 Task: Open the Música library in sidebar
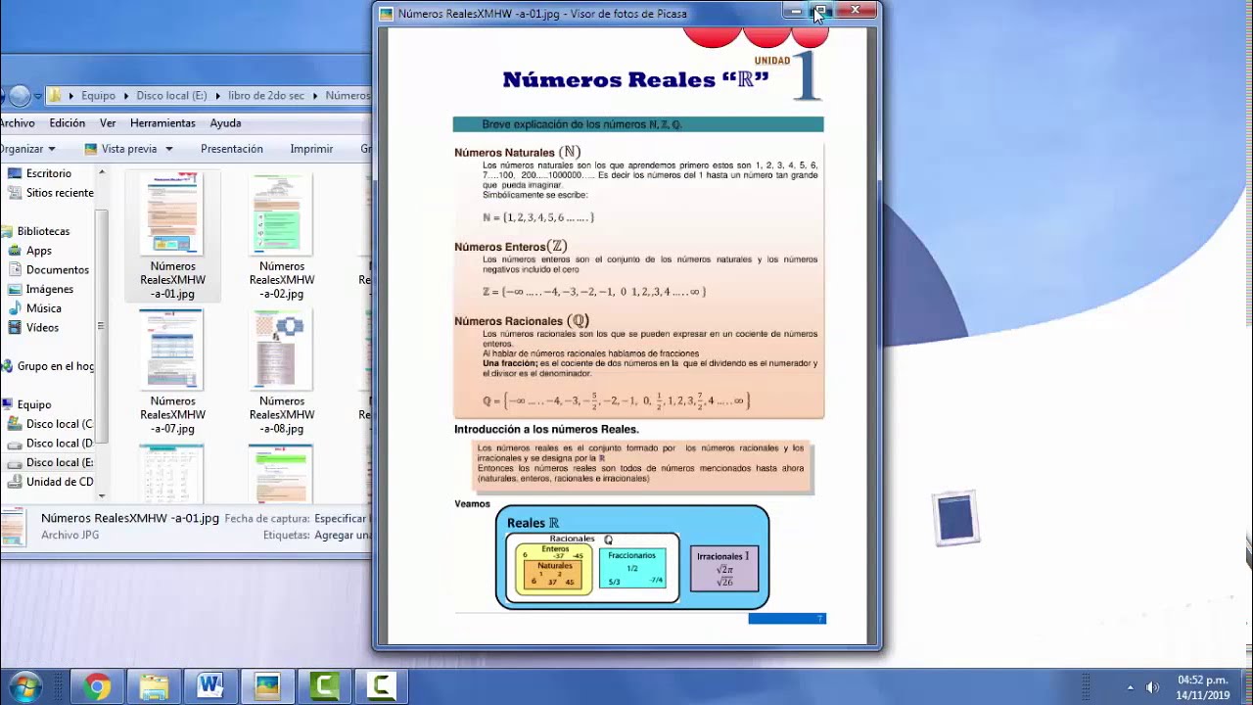click(44, 308)
